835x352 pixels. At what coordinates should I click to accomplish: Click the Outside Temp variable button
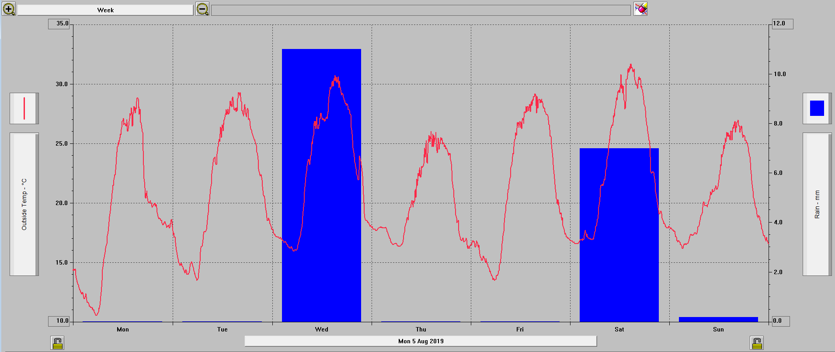tap(24, 204)
